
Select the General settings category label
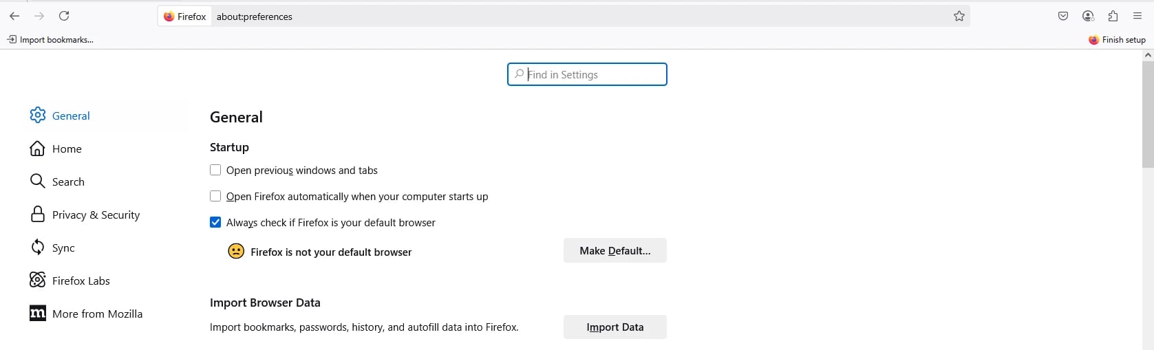[x=71, y=116]
